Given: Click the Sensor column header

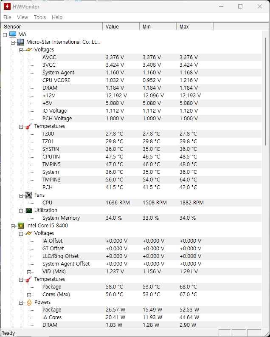Looking at the screenshot, I should coord(52,26).
